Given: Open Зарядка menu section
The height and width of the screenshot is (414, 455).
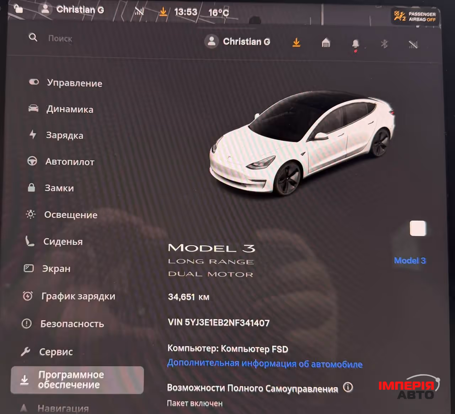Looking at the screenshot, I should (56, 135).
